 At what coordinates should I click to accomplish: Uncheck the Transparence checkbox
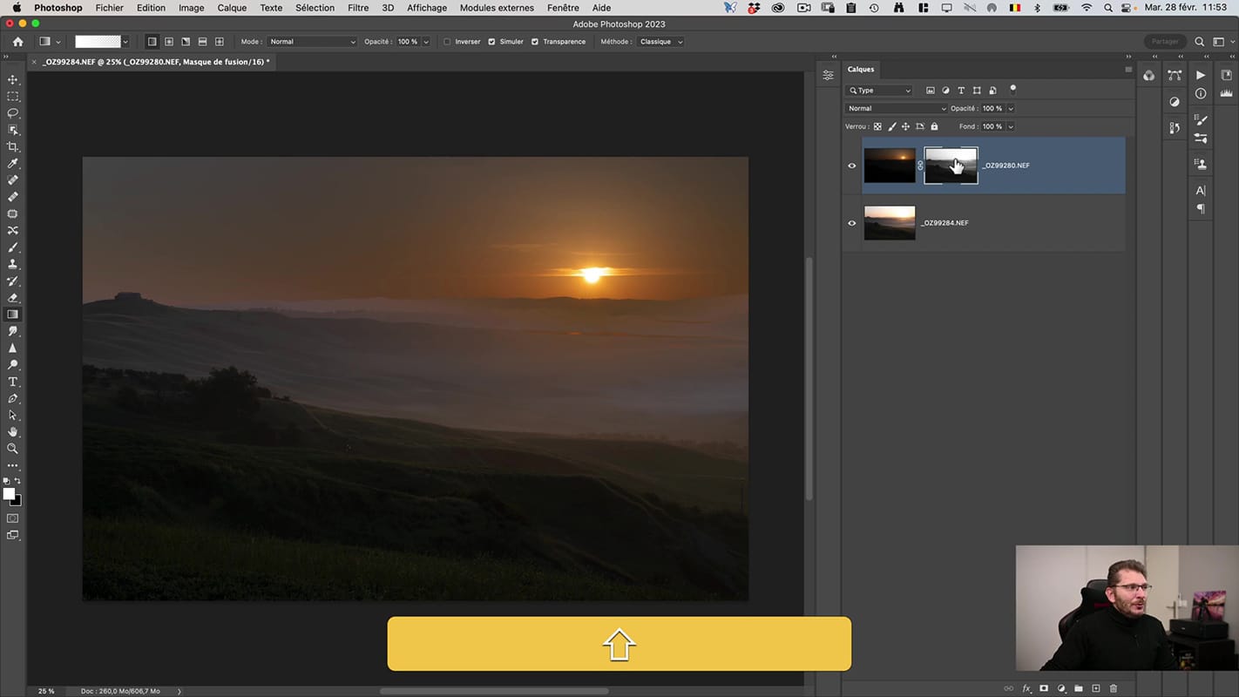point(534,42)
